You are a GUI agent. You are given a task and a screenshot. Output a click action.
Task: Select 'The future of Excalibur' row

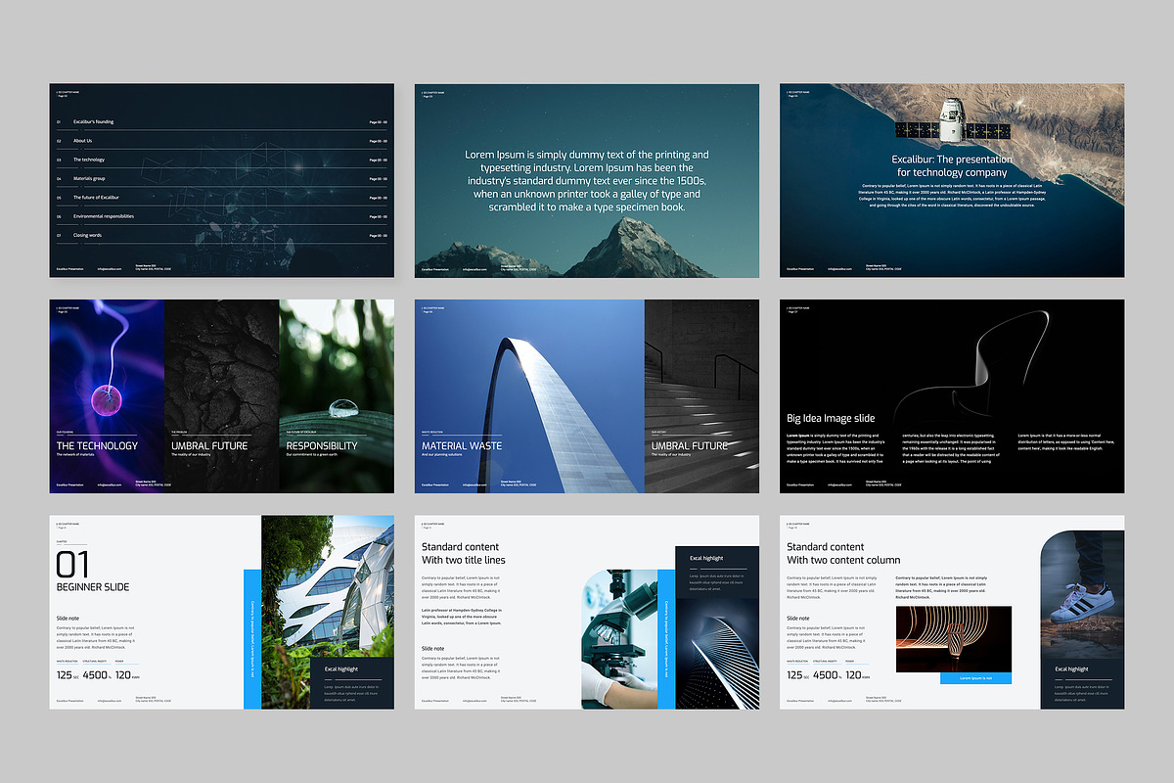[x=222, y=198]
